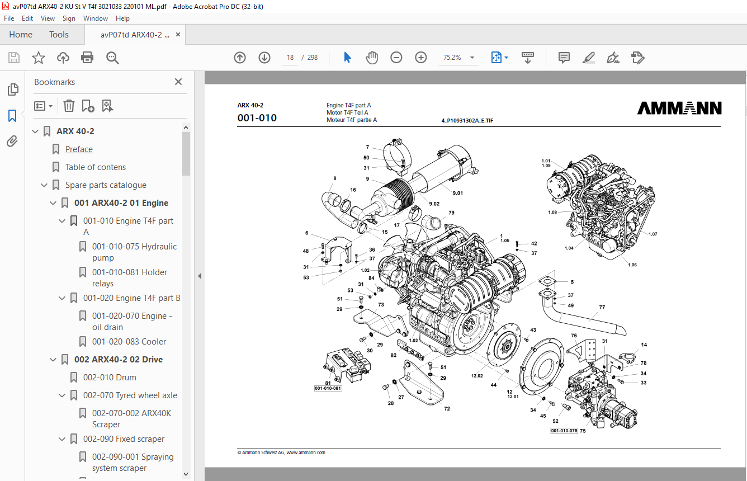Activate the hand pan tool
This screenshot has height=481, width=747.
pyautogui.click(x=372, y=58)
